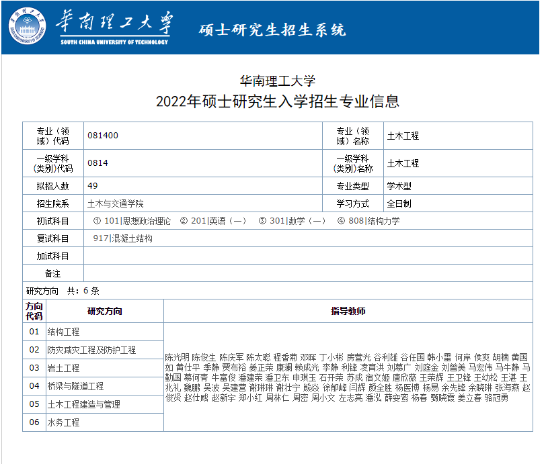Click the centered 华南理工大学 heading above the table
Image resolution: width=546 pixels, height=464 pixels.
[x=278, y=81]
